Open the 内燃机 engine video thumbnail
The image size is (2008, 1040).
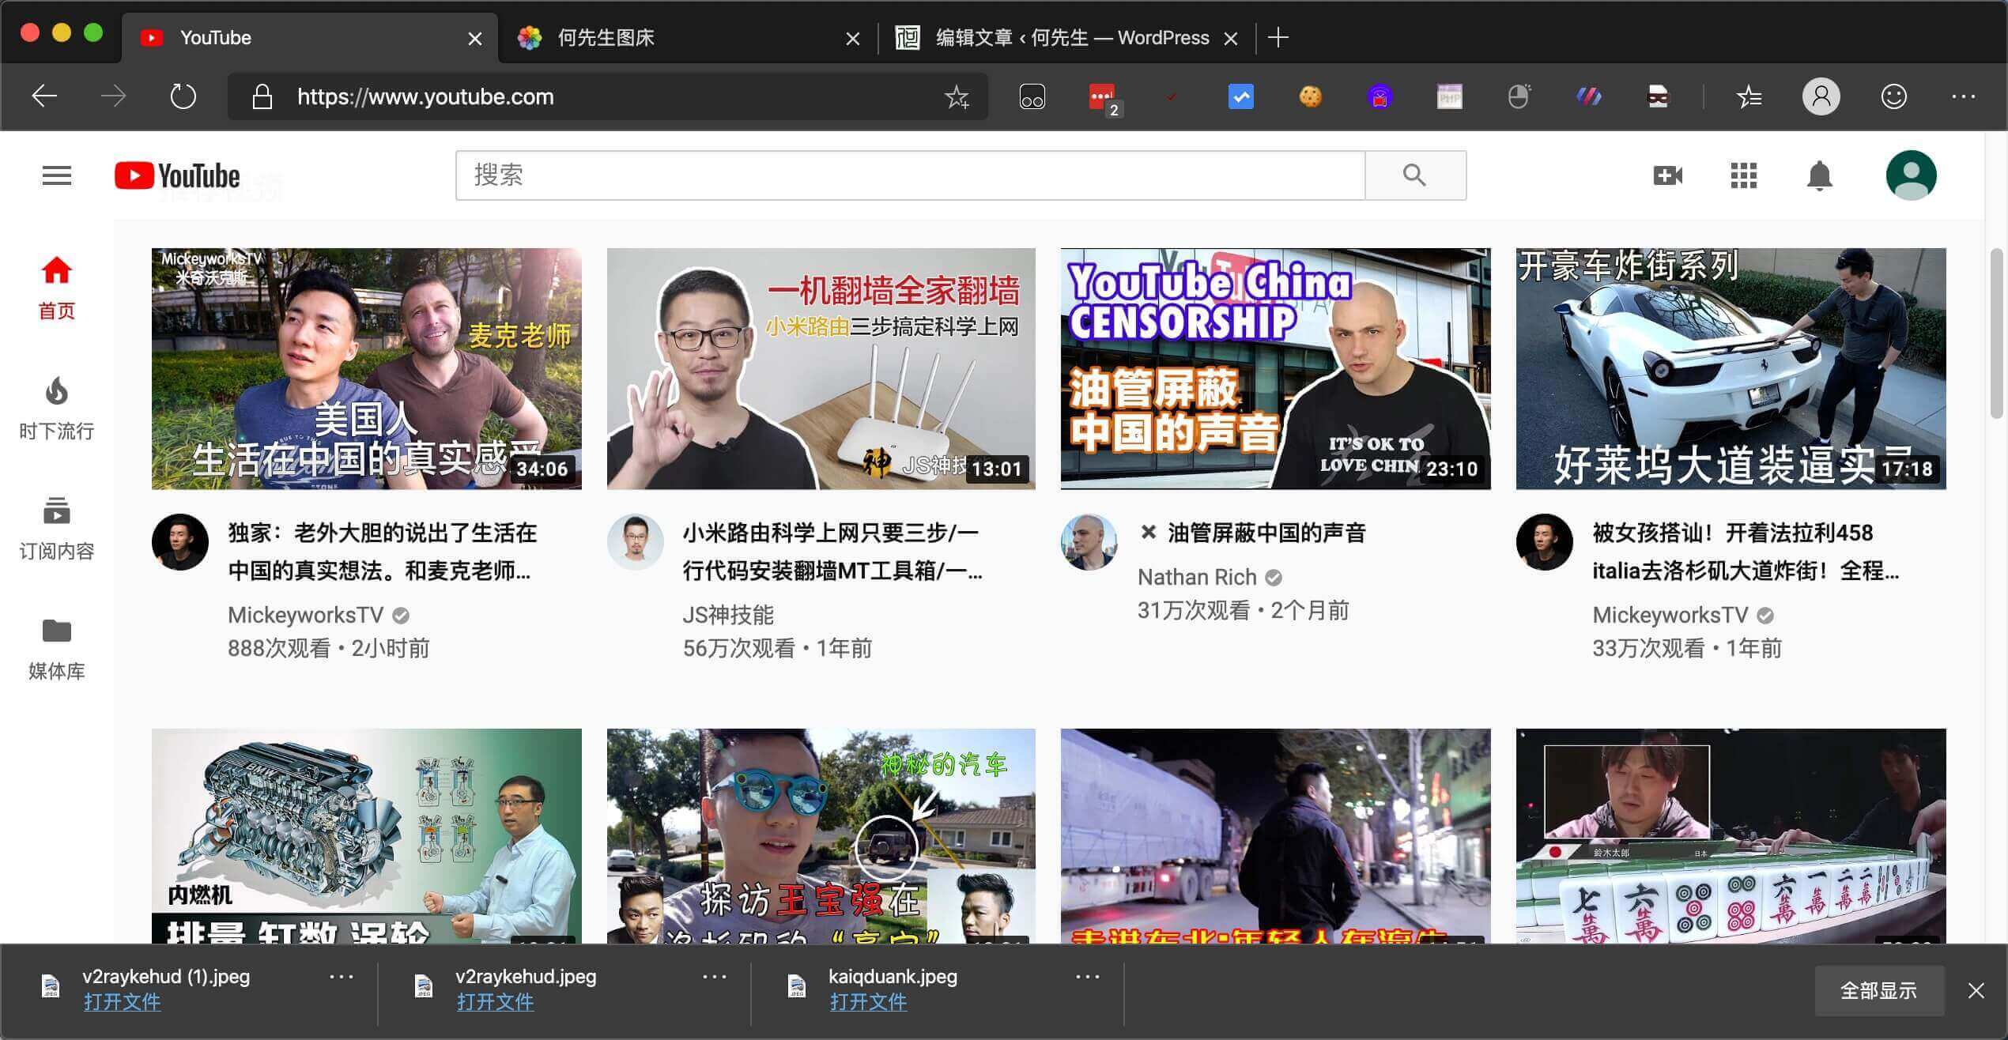click(366, 835)
